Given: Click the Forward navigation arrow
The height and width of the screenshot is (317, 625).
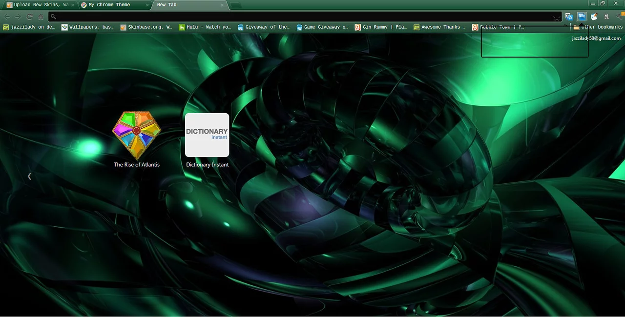Looking at the screenshot, I should [x=18, y=17].
